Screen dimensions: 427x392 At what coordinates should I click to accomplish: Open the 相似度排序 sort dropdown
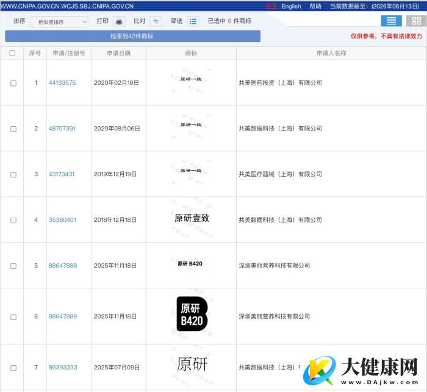point(59,22)
